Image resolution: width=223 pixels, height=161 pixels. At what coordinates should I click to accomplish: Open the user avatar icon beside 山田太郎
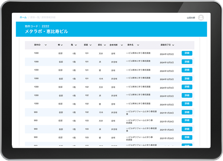click(201, 17)
